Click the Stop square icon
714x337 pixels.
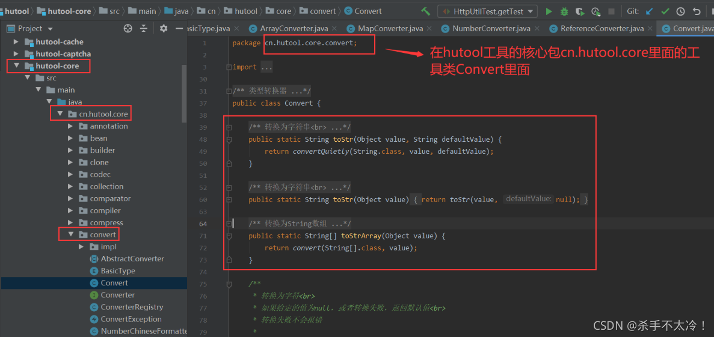point(612,11)
